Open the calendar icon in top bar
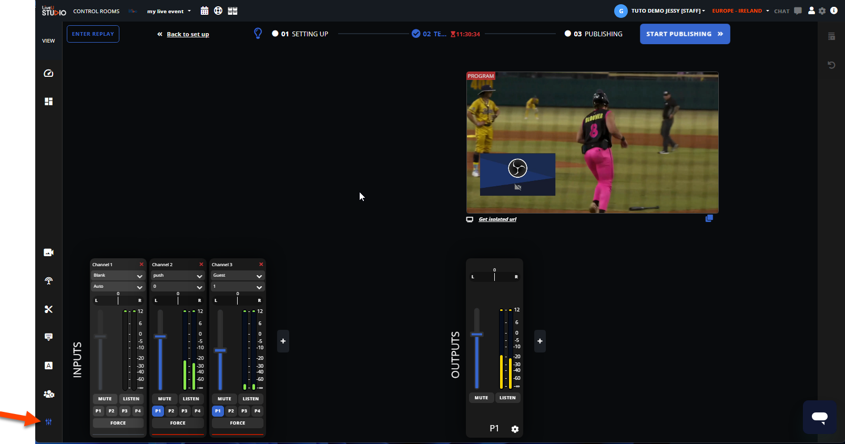This screenshot has height=444, width=845. [205, 11]
